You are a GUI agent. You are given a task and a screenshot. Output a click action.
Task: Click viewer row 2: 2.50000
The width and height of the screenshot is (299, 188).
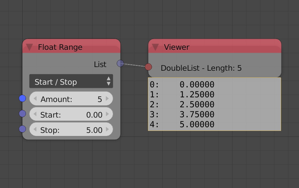(x=182, y=104)
